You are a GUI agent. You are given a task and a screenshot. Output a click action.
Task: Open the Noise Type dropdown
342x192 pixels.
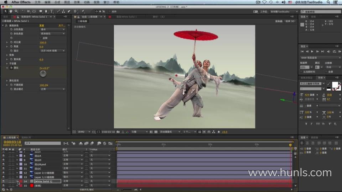click(52, 34)
